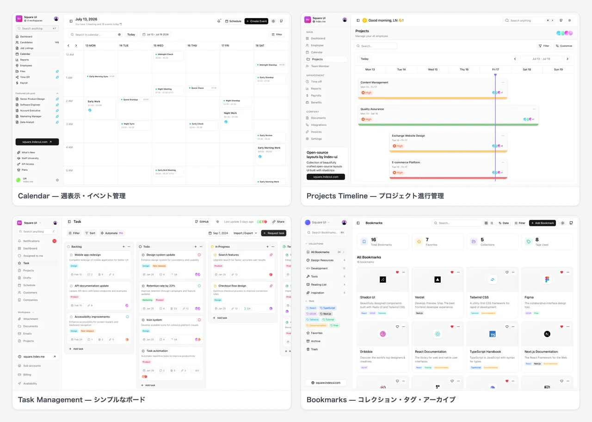Go to previous week arrow in Projects timeline

point(515,59)
